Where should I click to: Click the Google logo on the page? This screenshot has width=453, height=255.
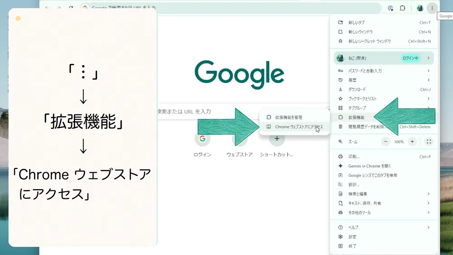(240, 75)
